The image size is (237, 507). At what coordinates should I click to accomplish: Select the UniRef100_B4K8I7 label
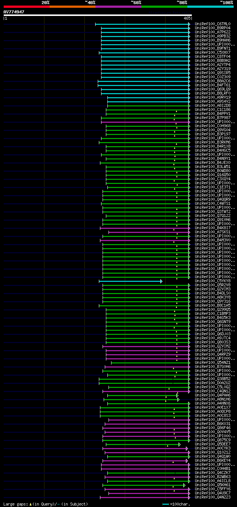213,228
